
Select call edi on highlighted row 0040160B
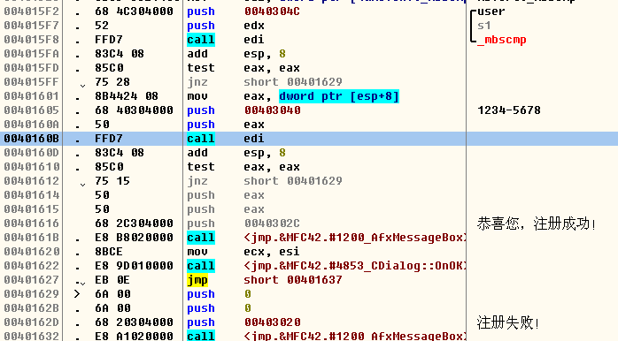click(226, 139)
